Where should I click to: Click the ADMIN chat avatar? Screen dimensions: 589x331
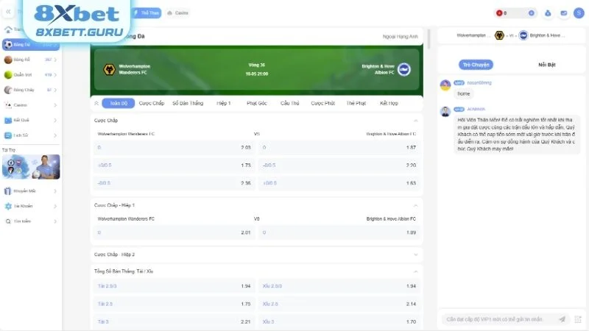click(x=445, y=112)
